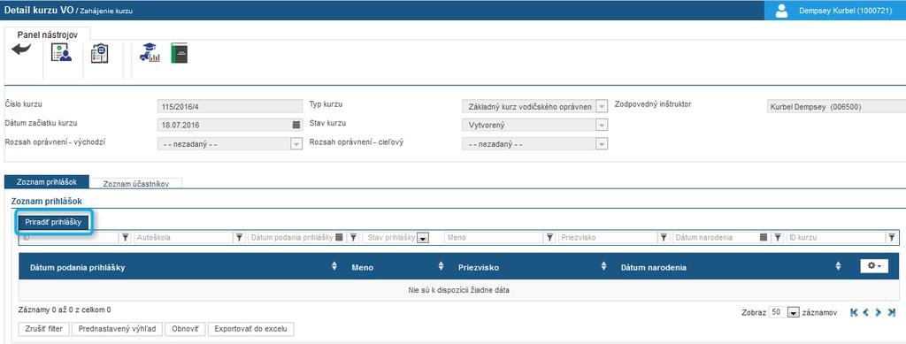This screenshot has height=344, width=906.
Task: Open the participant document icon in toolbar
Action: (x=61, y=52)
